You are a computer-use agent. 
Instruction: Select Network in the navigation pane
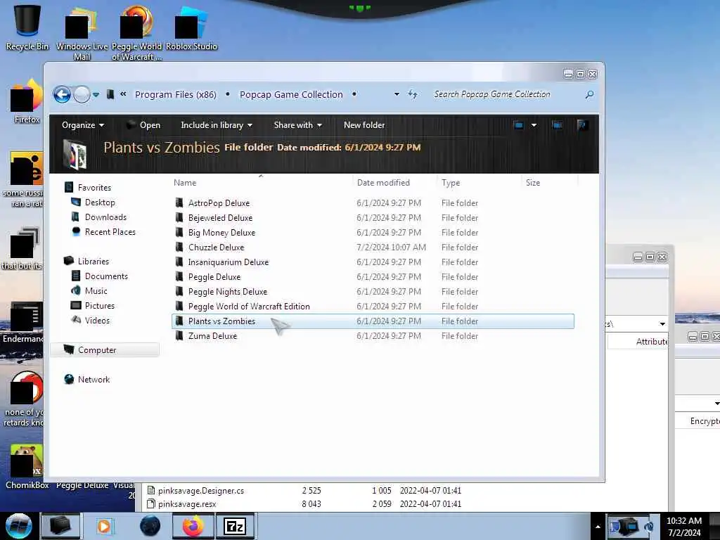pyautogui.click(x=94, y=379)
